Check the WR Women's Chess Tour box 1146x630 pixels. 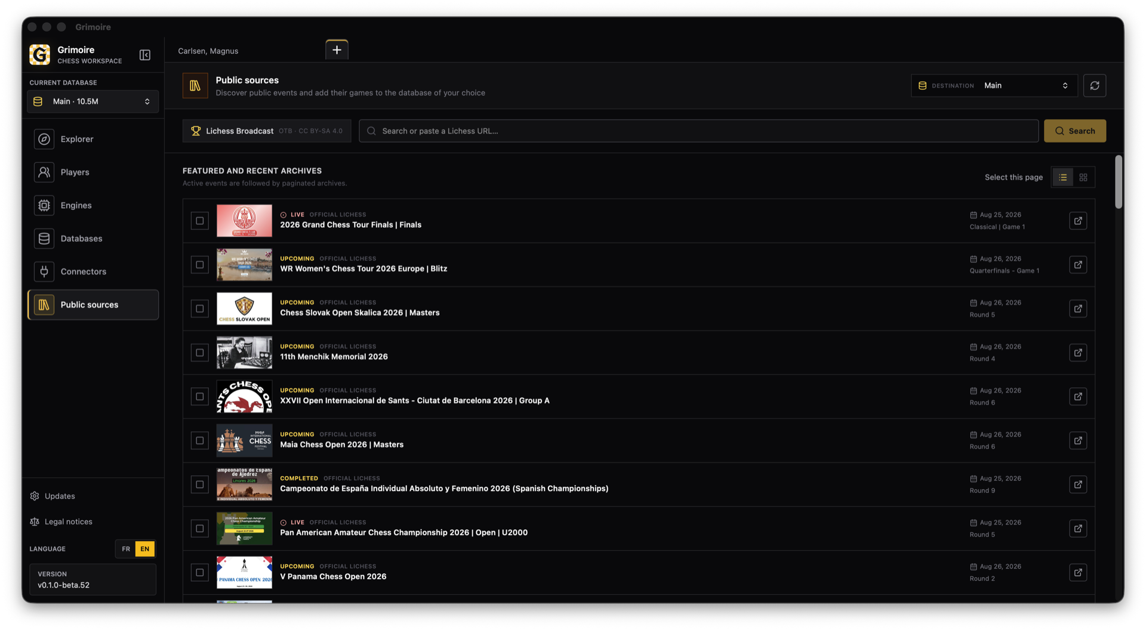[x=200, y=265]
